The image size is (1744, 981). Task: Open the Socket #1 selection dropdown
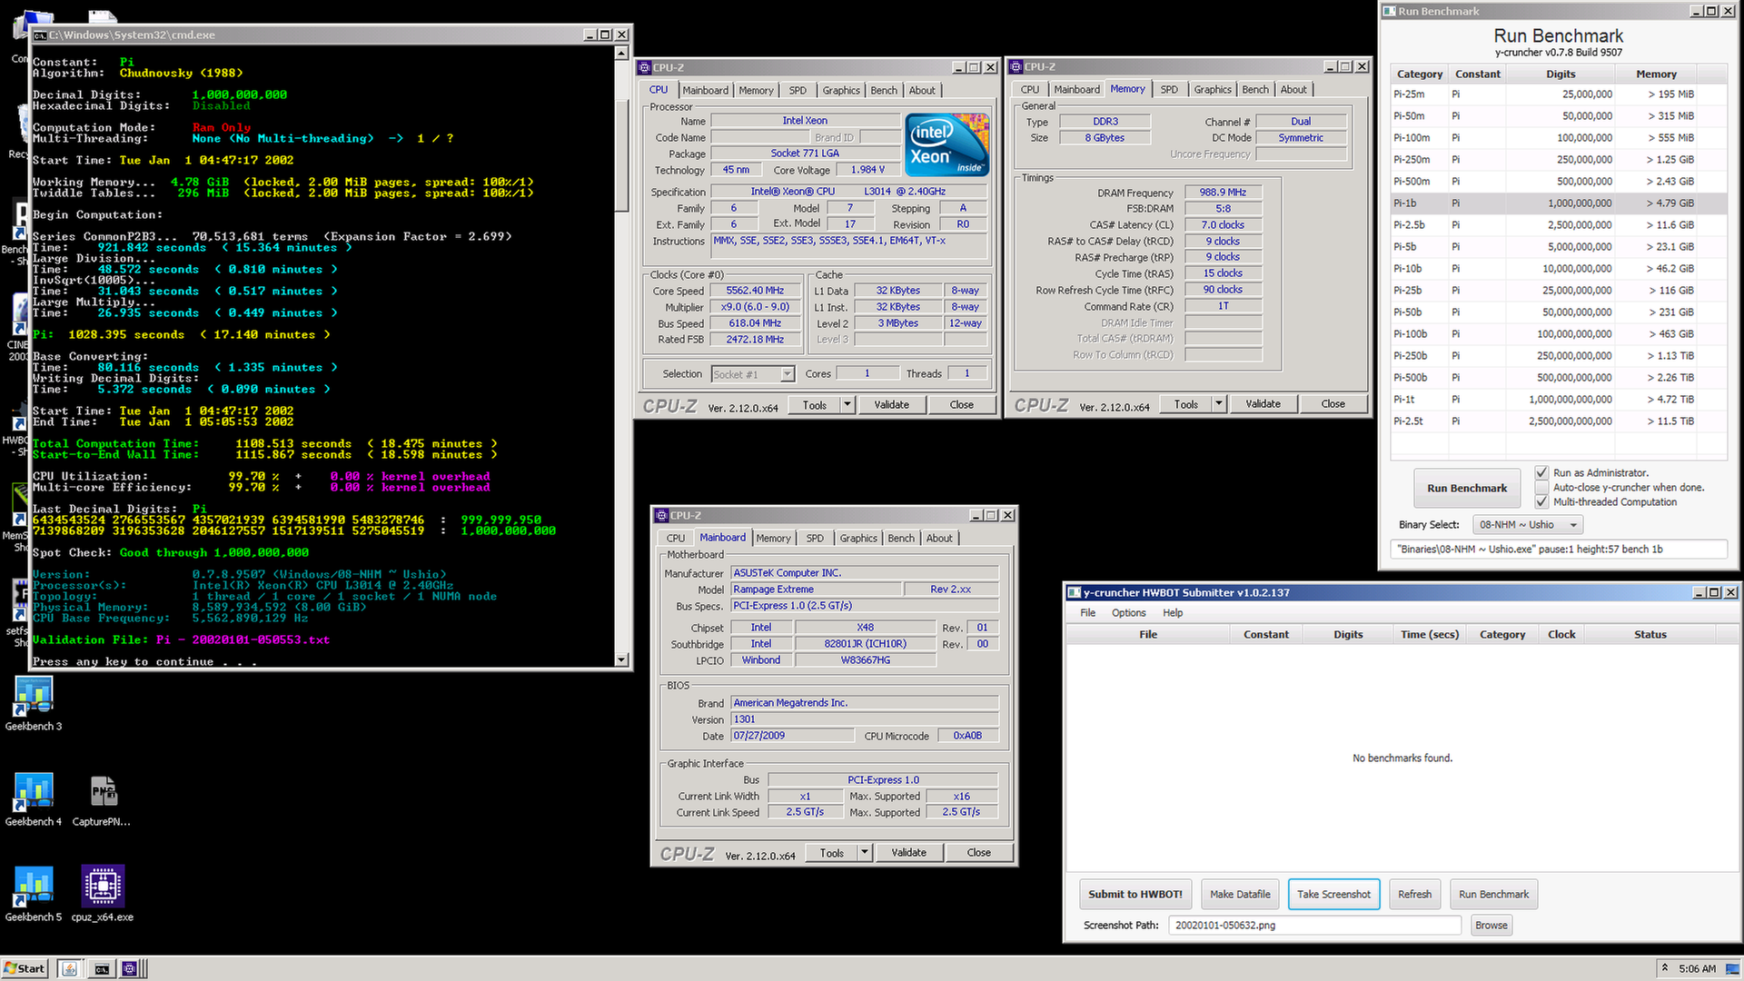point(753,374)
